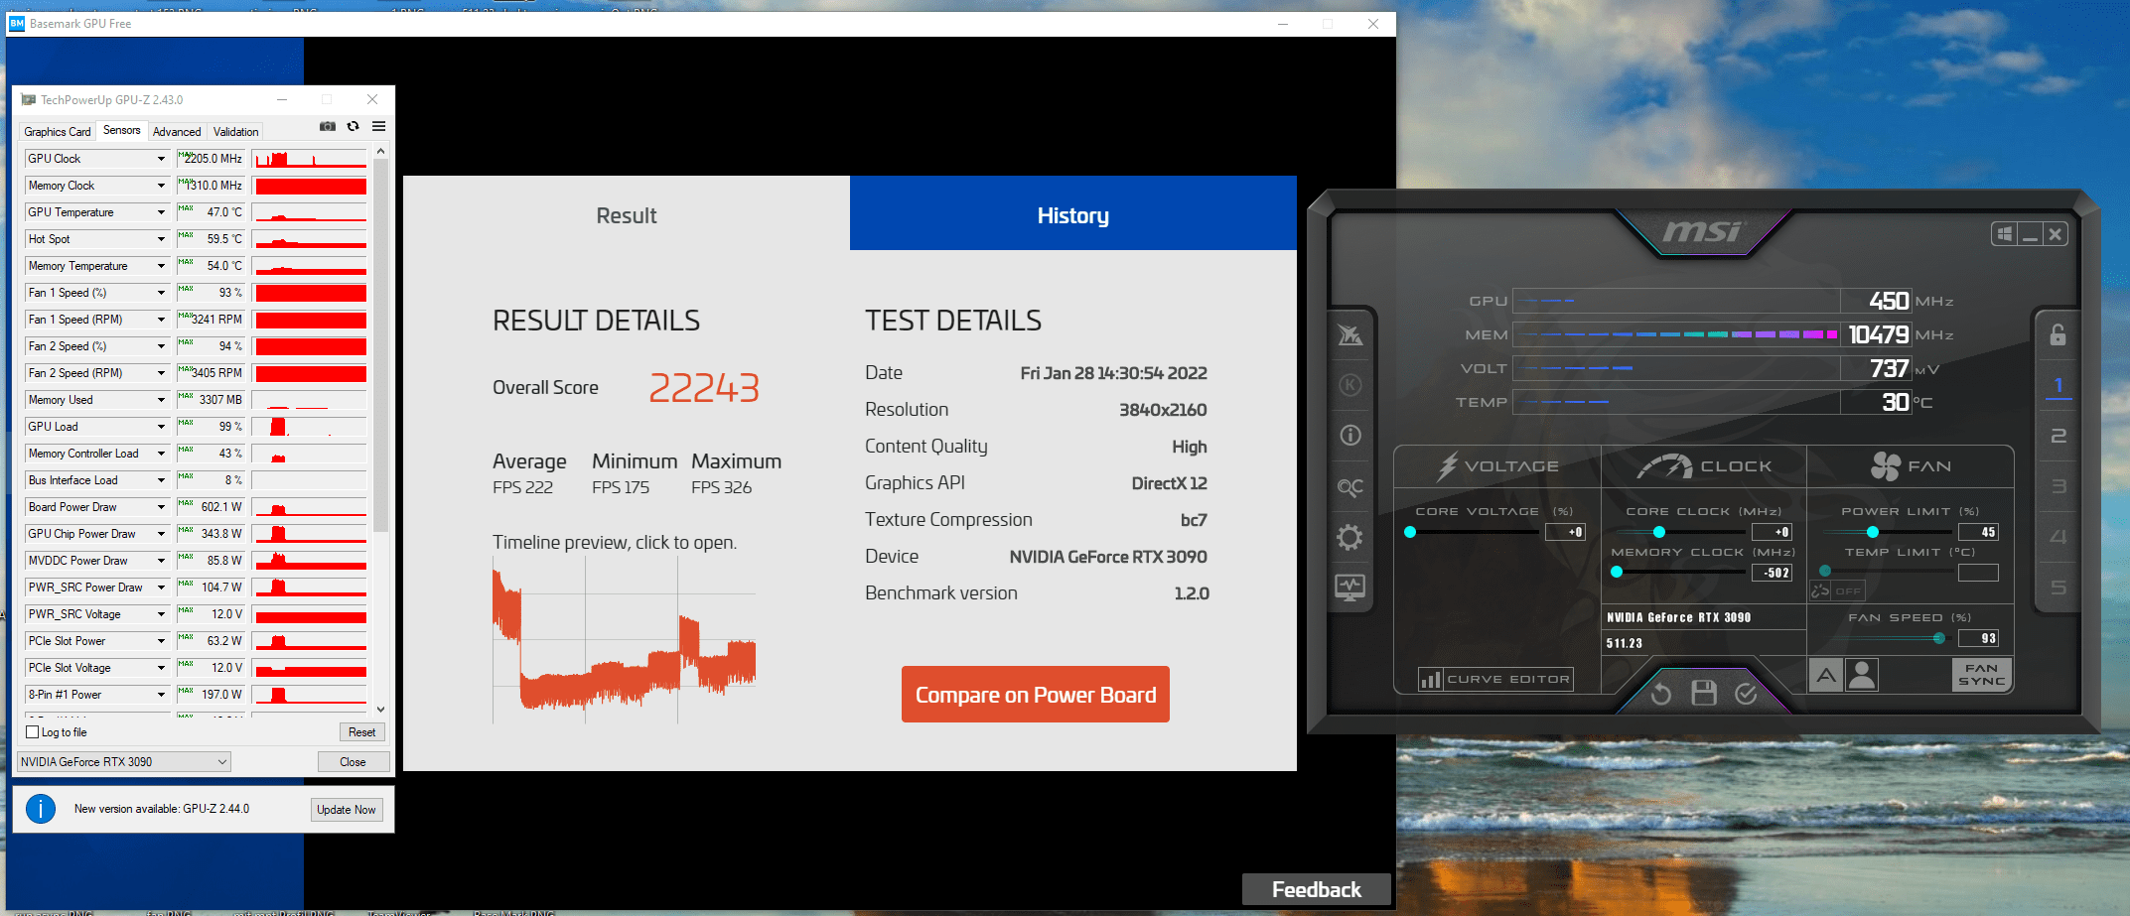Click the GPU-Z sensor list scroll down arrow
The width and height of the screenshot is (2130, 916).
click(381, 710)
